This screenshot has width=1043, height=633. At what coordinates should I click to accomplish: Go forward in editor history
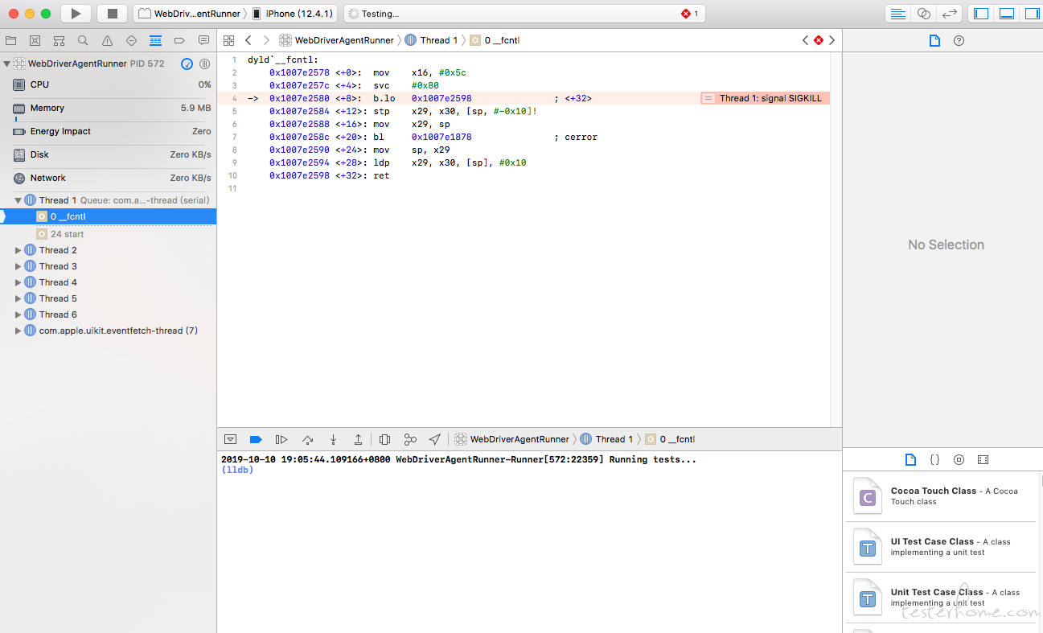click(266, 40)
